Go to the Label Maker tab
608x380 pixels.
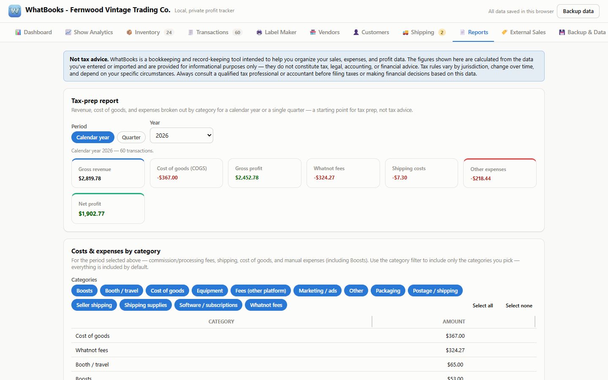click(x=276, y=32)
